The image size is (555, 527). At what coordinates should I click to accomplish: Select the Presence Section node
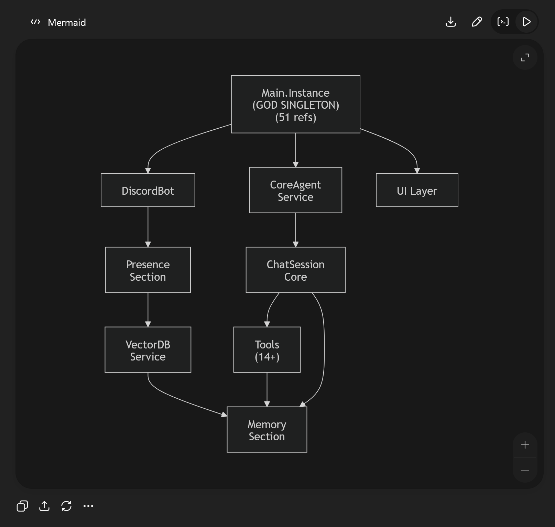point(148,270)
